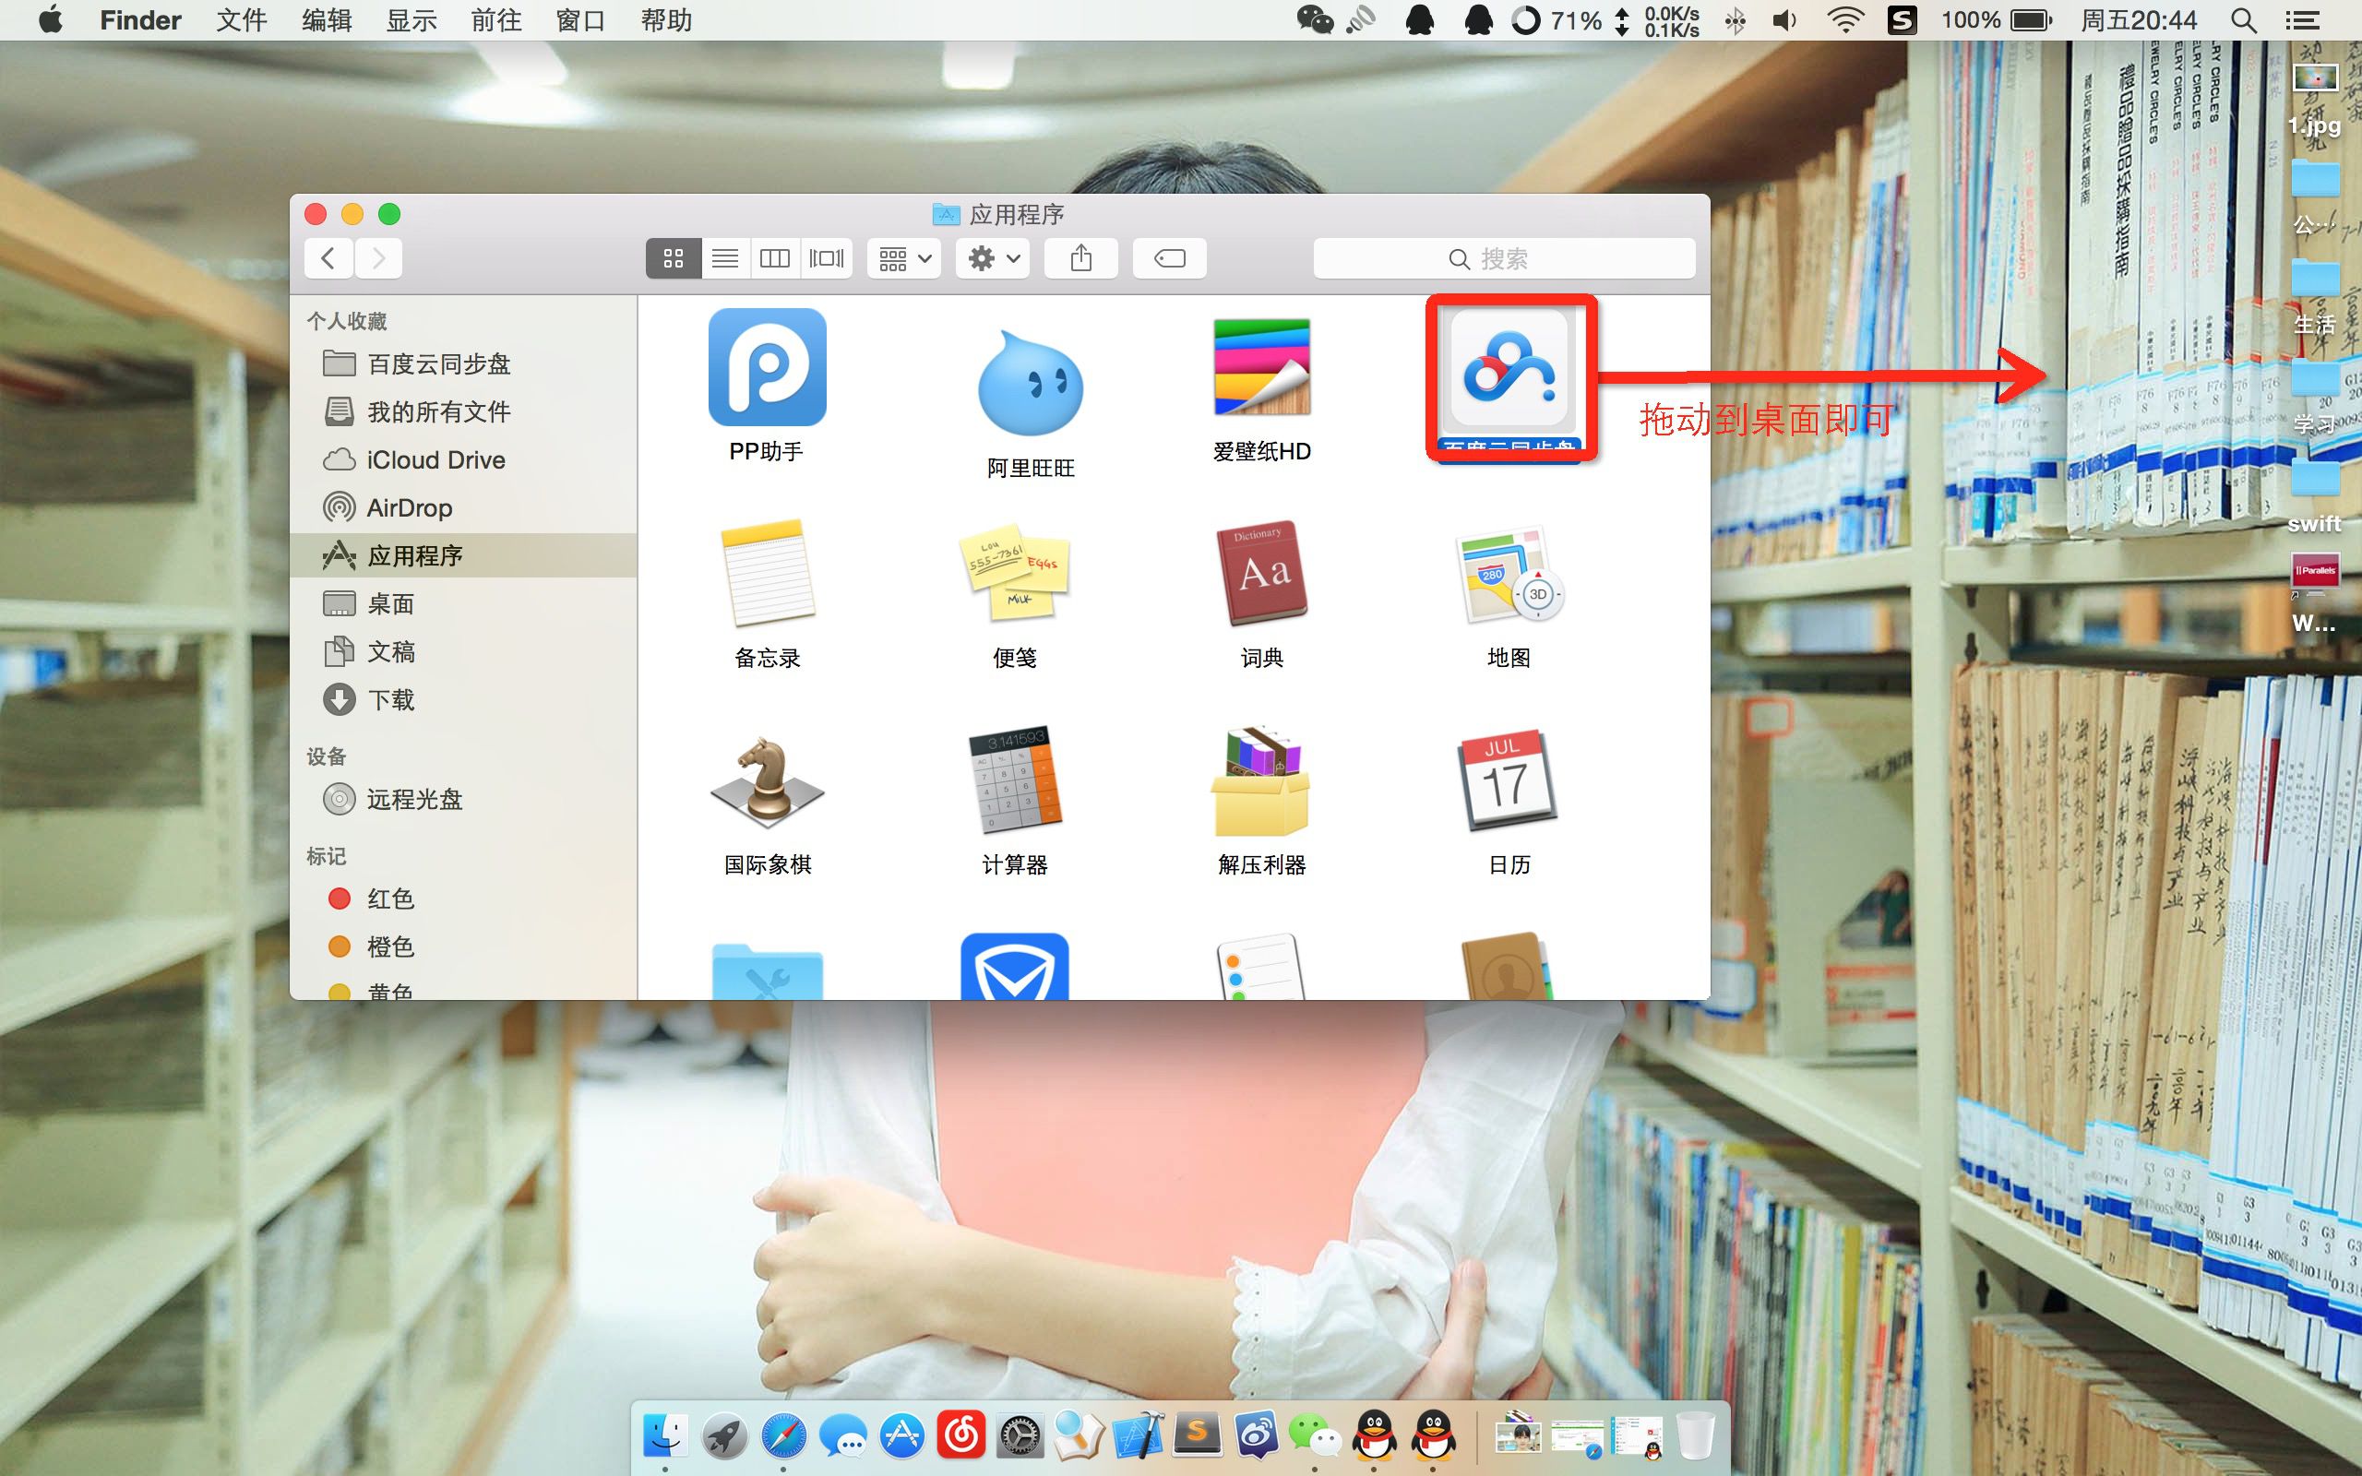The image size is (2362, 1476).
Task: Click the 爱壁纸HD app icon
Action: [1261, 368]
